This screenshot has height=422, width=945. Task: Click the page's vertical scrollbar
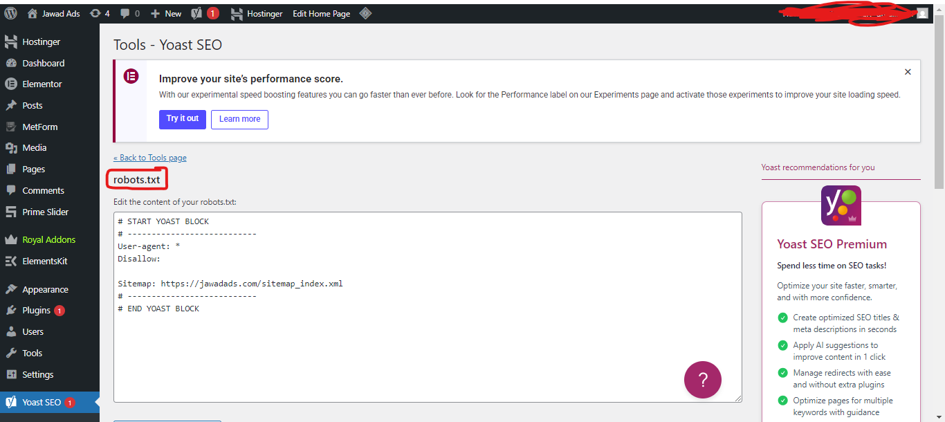(x=939, y=104)
